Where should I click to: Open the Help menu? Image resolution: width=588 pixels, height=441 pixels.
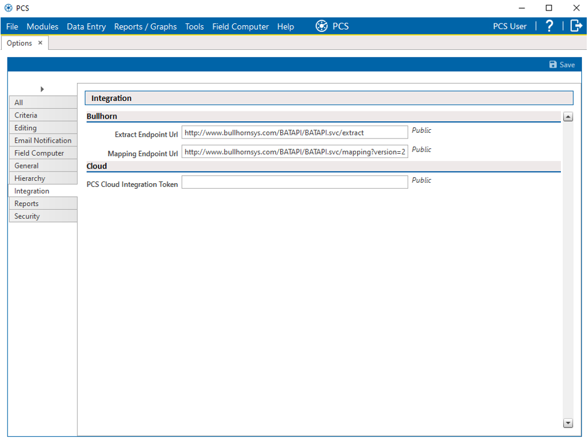point(285,26)
